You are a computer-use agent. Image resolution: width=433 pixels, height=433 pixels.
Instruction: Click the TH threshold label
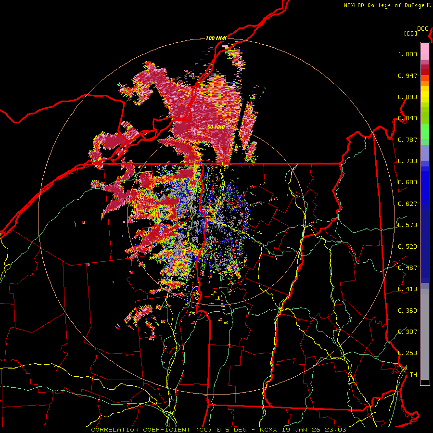pyautogui.click(x=413, y=375)
